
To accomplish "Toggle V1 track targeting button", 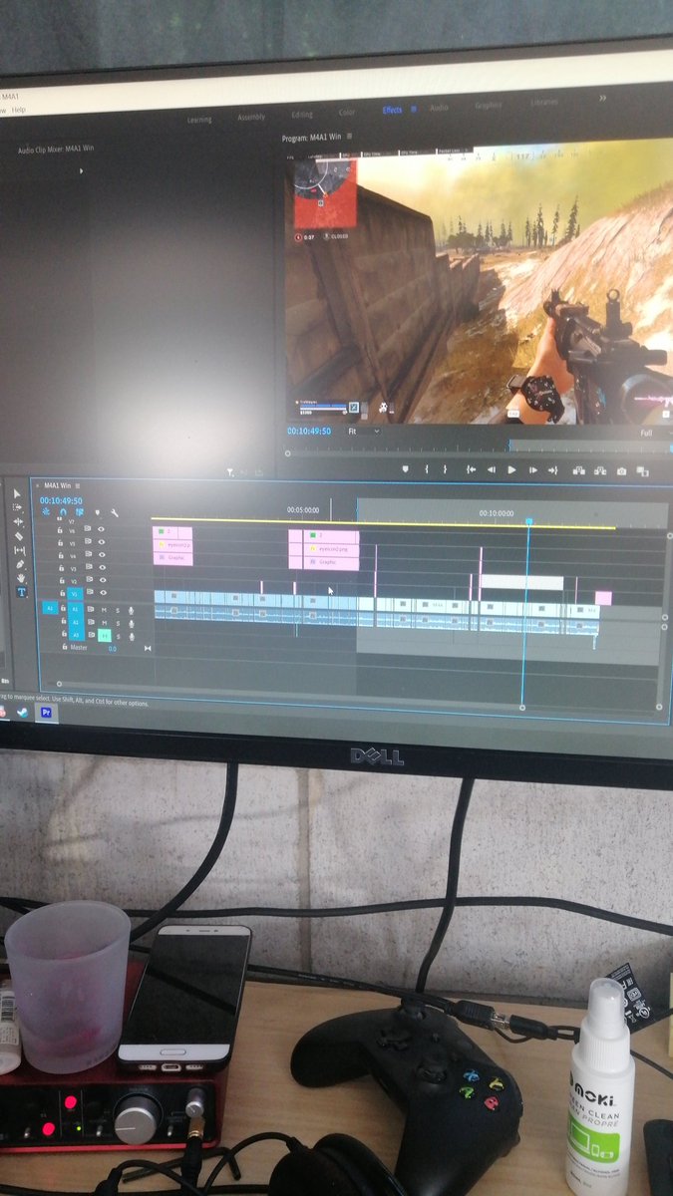I will pyautogui.click(x=75, y=594).
